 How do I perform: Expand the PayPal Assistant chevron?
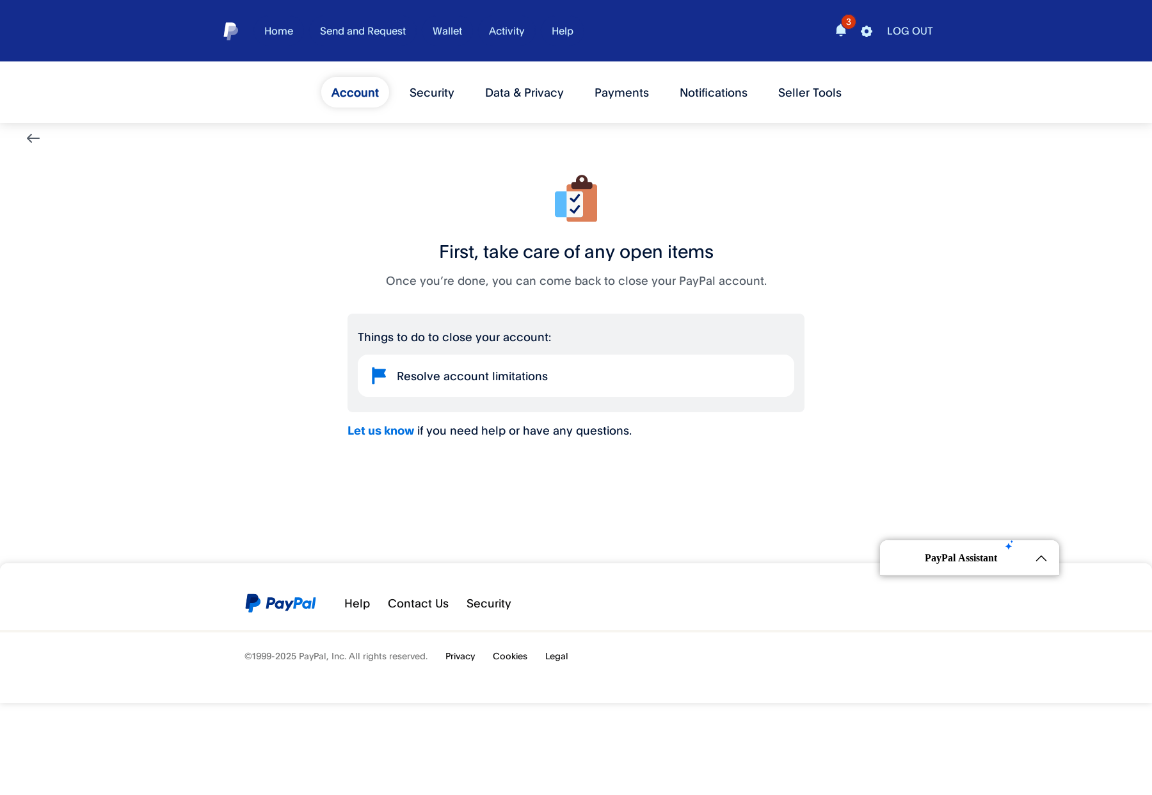[1041, 558]
